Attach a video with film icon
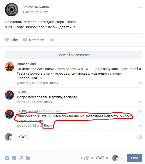 (14, 158)
